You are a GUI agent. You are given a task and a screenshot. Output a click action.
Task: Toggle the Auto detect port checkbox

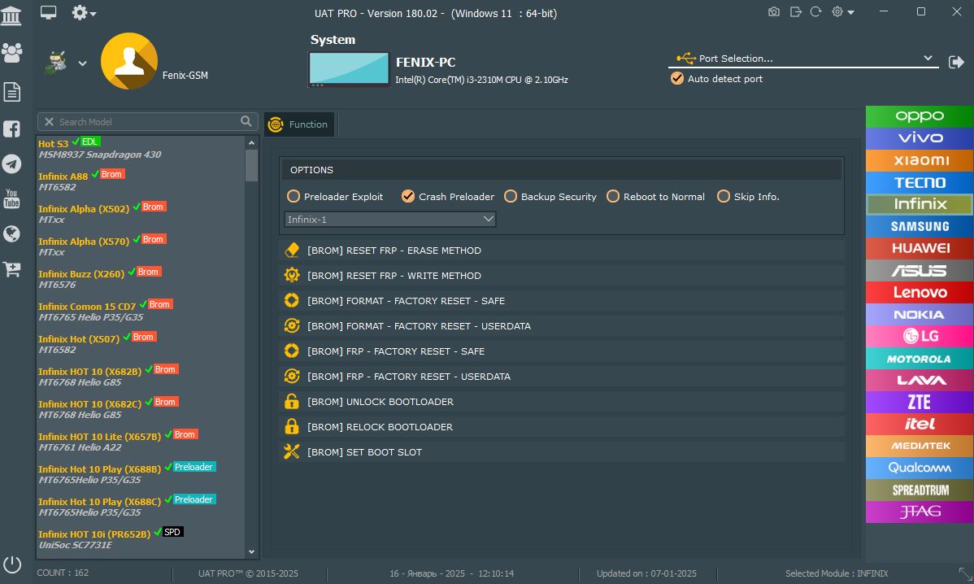(x=677, y=79)
